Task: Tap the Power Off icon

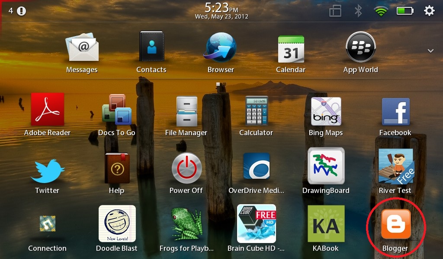Action: tap(187, 168)
